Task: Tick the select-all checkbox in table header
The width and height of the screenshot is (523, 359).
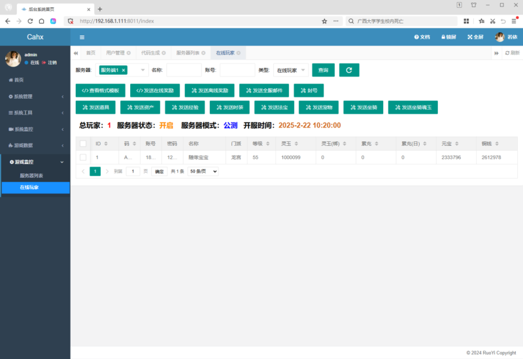Action: pyautogui.click(x=83, y=143)
